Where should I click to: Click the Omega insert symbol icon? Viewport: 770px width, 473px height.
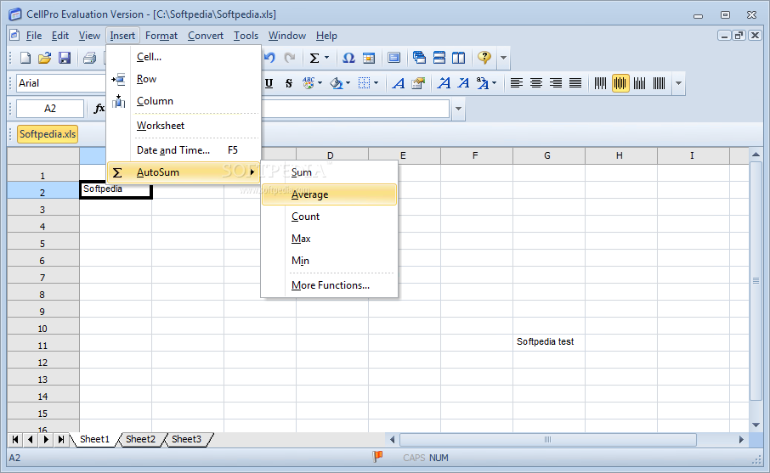tap(348, 58)
